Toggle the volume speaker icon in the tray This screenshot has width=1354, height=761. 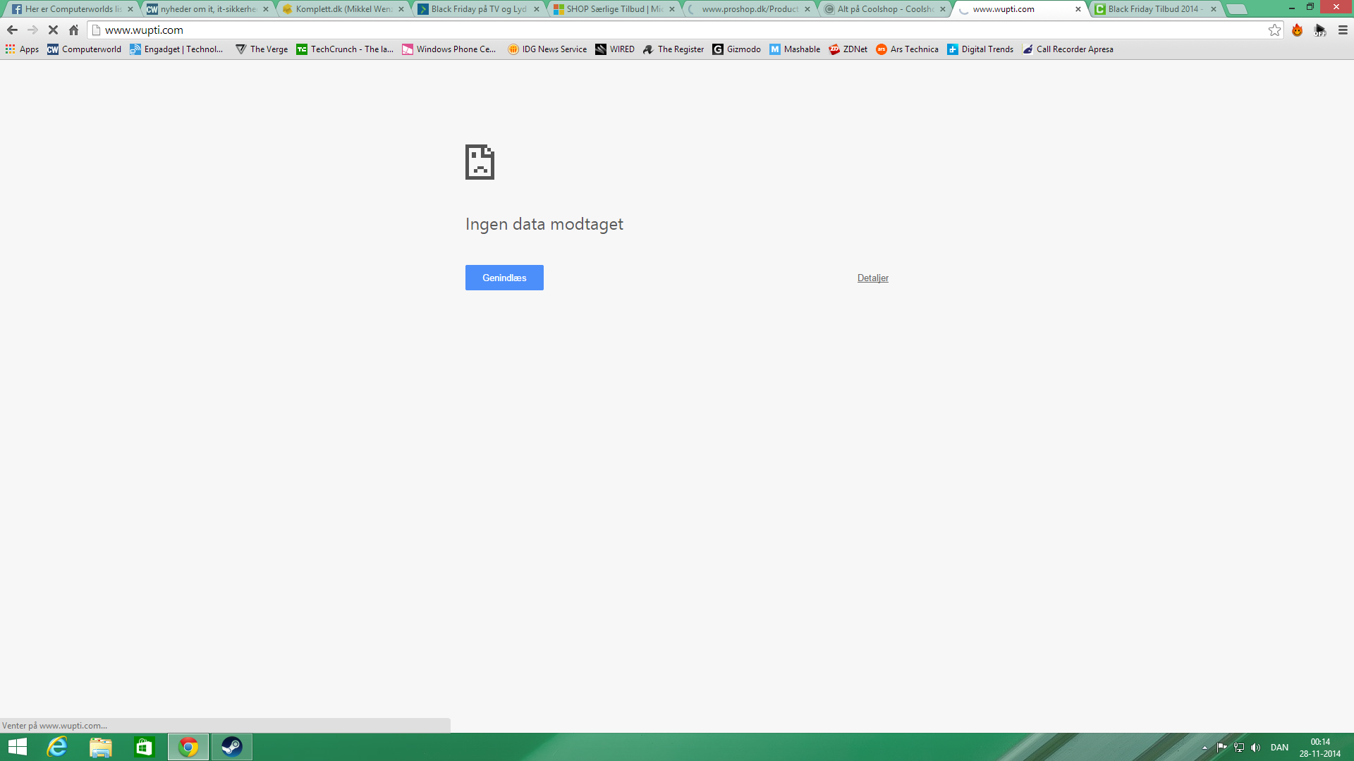[x=1255, y=748]
